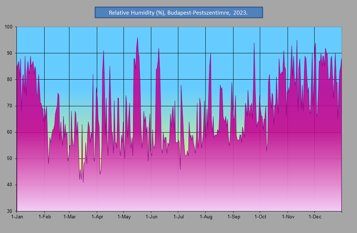Click the 1-Mar date label
357x233 pixels.
69,217
